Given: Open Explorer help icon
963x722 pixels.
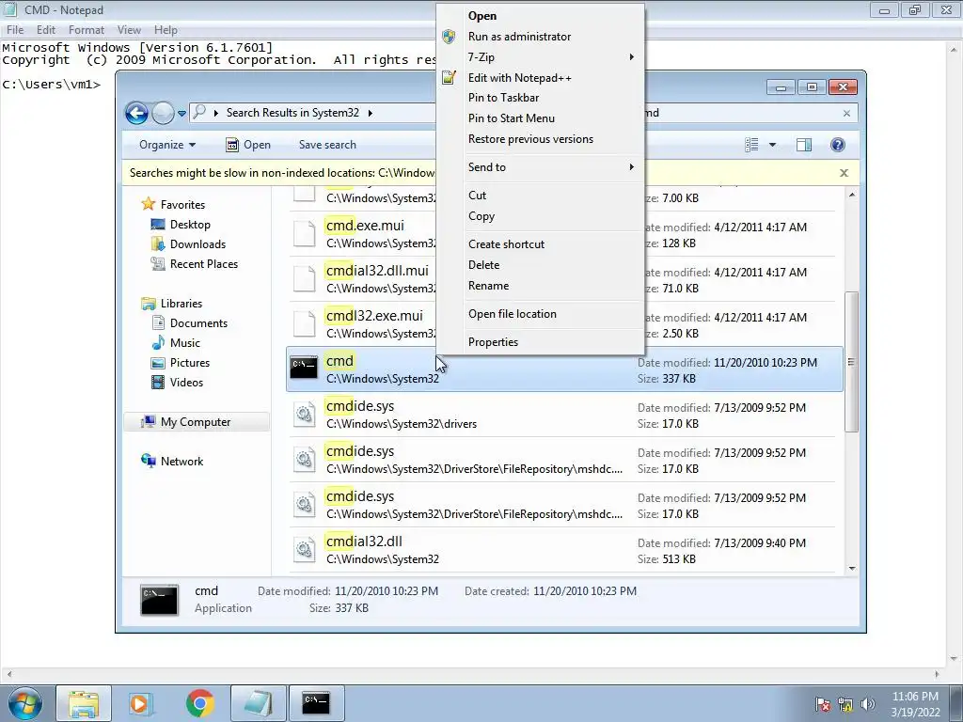Looking at the screenshot, I should click(838, 144).
